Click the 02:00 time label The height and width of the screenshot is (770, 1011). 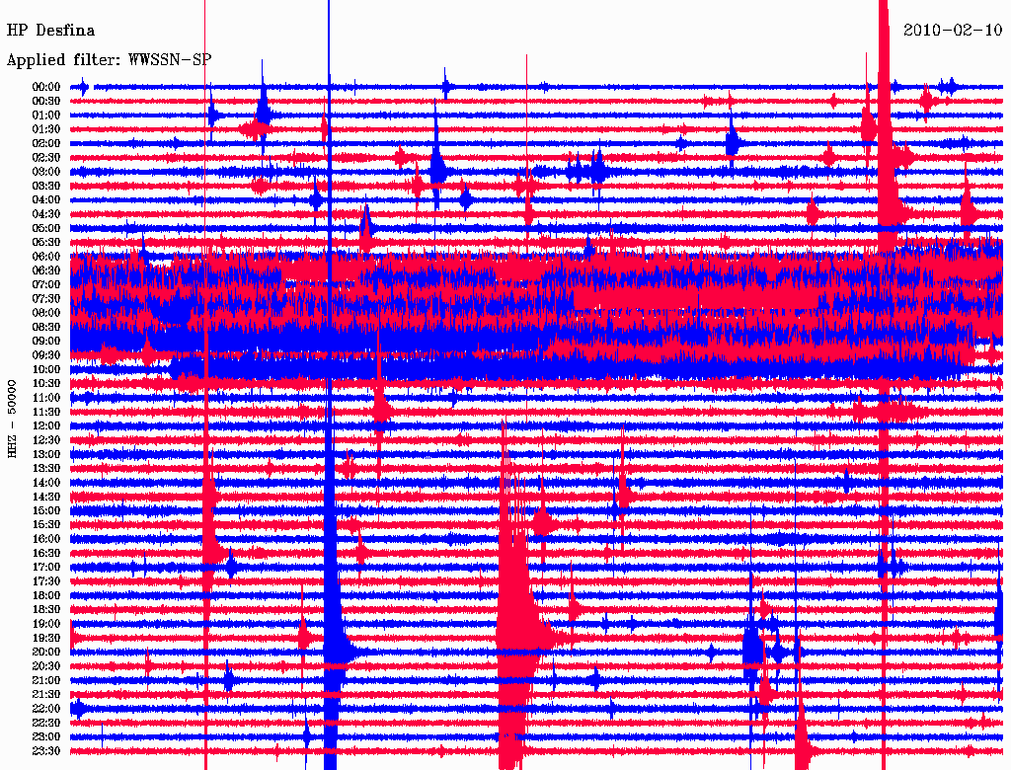(x=46, y=143)
